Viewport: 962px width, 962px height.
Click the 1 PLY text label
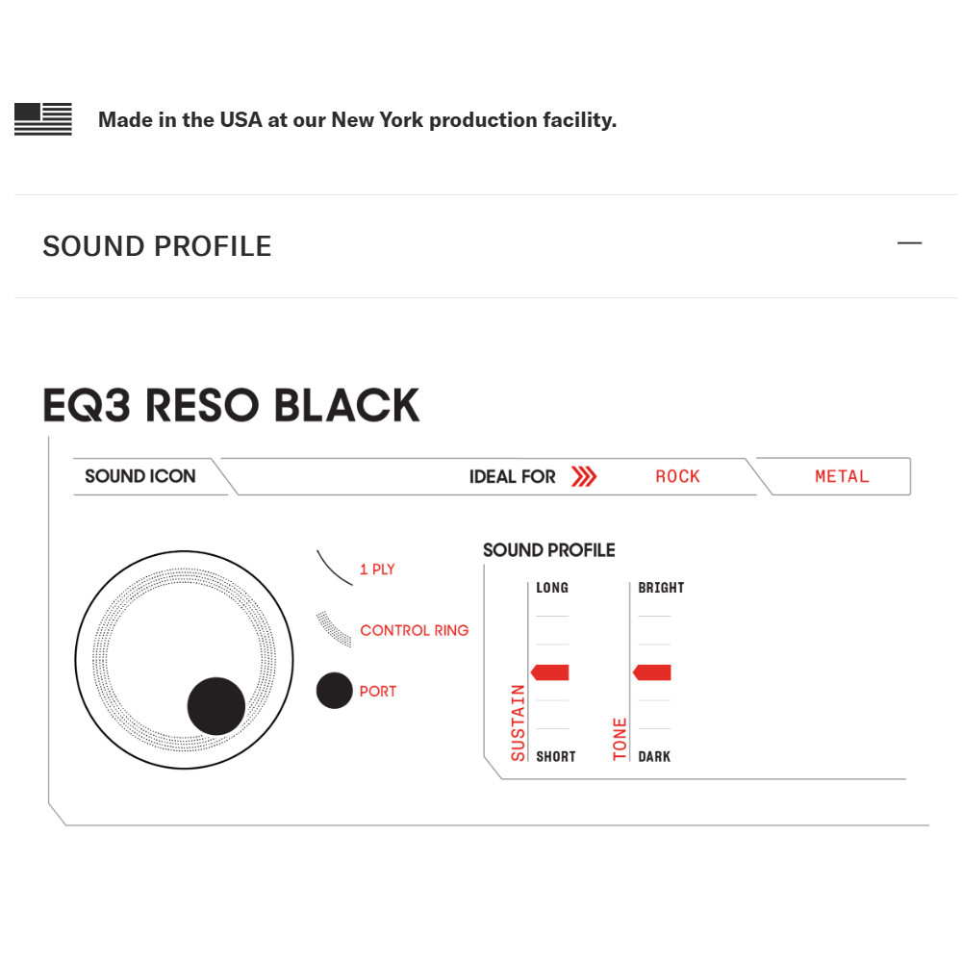[x=377, y=570]
